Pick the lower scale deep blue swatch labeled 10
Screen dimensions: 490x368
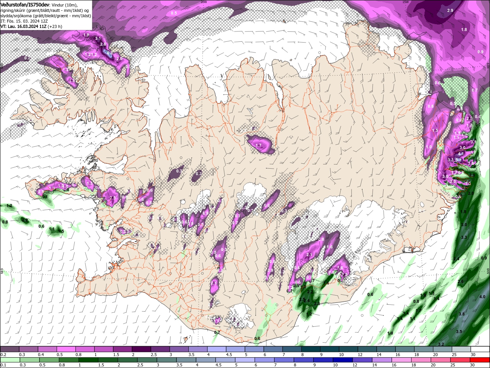point(343,360)
